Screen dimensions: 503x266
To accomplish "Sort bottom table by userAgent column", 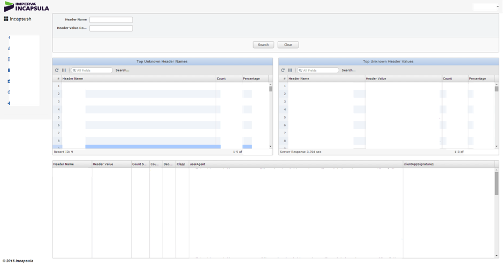I will point(296,164).
